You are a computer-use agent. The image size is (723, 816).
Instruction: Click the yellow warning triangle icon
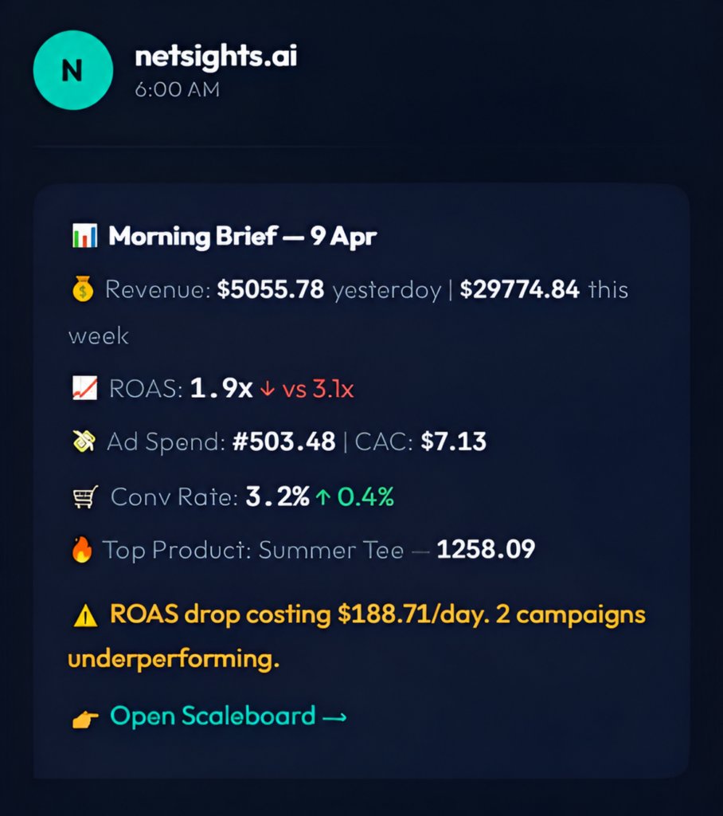coord(86,616)
